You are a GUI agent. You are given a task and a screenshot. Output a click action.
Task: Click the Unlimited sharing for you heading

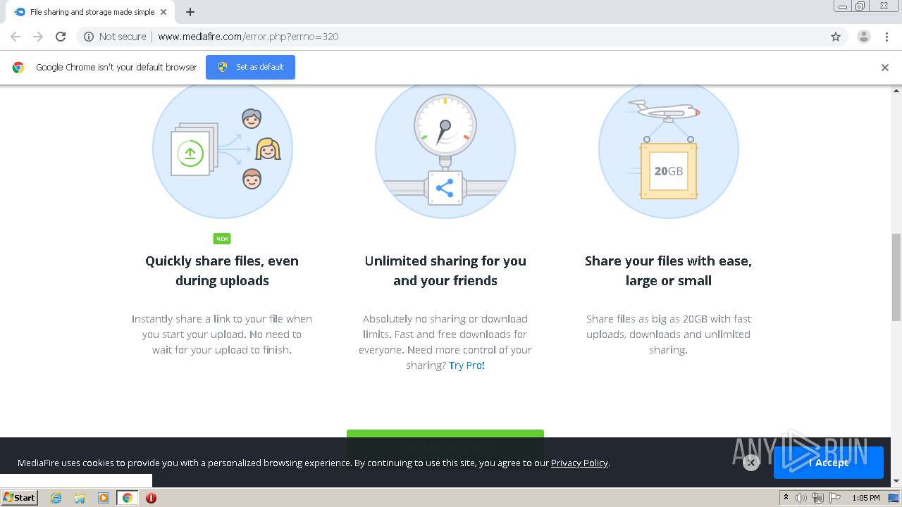[445, 270]
